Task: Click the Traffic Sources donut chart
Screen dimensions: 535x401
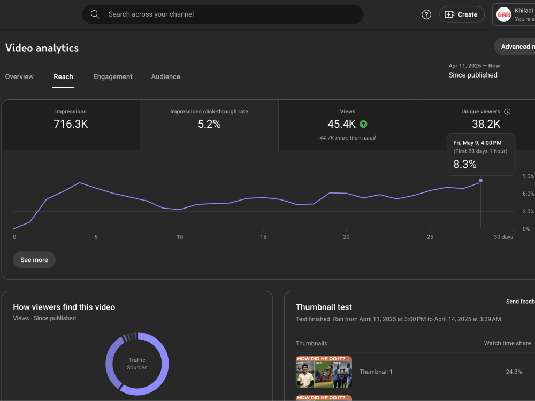Action: pos(137,364)
